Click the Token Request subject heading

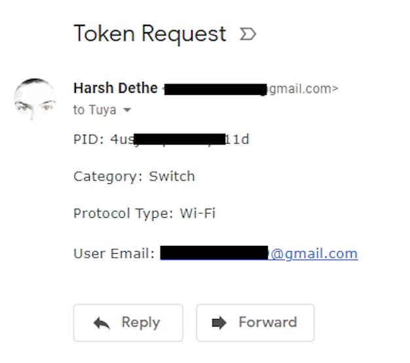coord(149,34)
